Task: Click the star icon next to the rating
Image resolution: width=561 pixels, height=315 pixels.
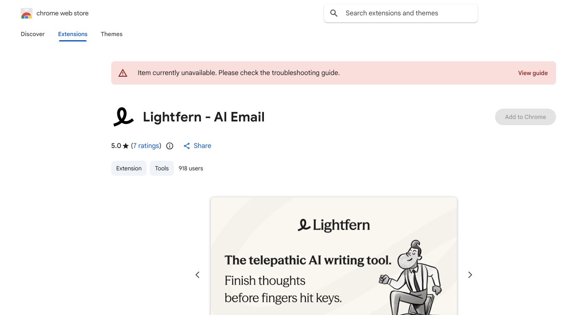Action: click(125, 145)
